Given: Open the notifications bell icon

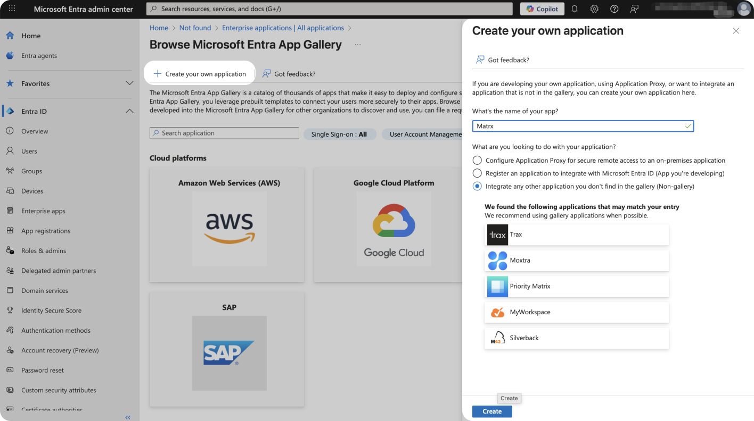Looking at the screenshot, I should pos(575,9).
